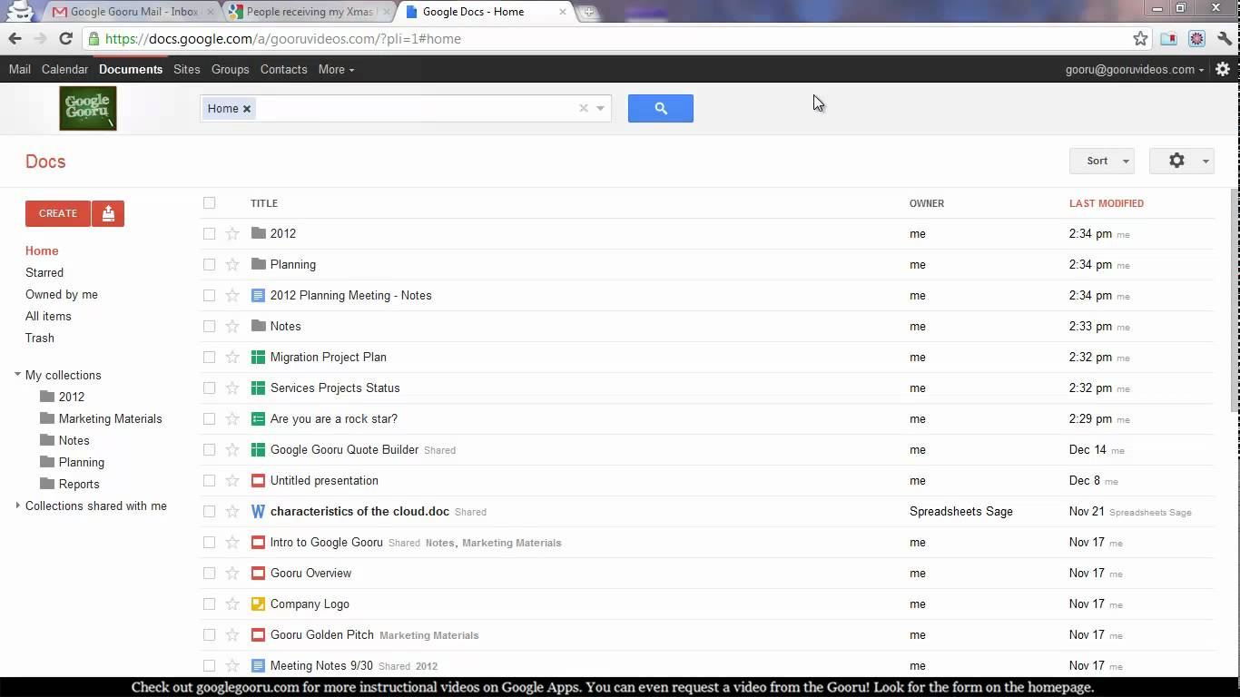Screen dimensions: 1240x697
Task: Check the box for Gooru Golden Pitch
Action: click(x=210, y=634)
